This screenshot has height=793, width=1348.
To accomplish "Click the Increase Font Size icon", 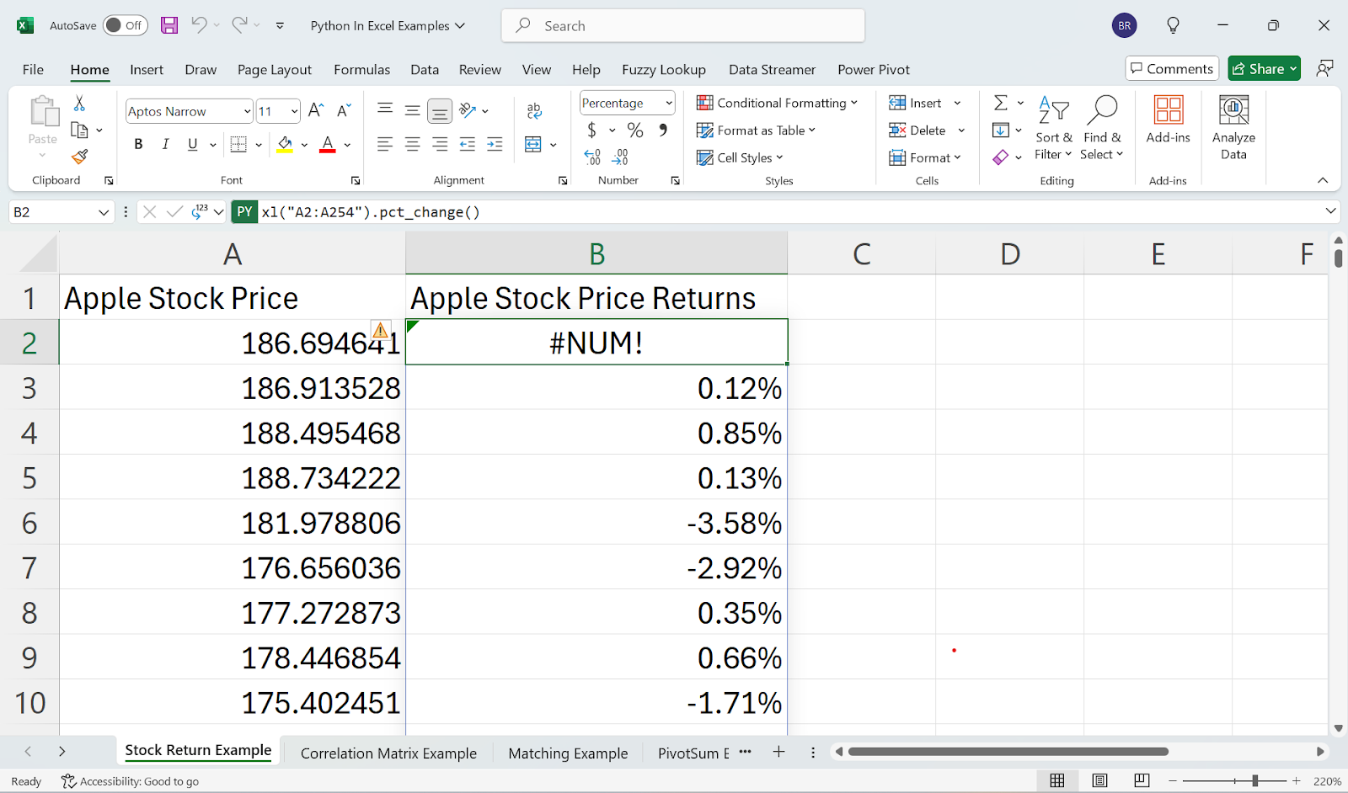I will click(x=316, y=110).
